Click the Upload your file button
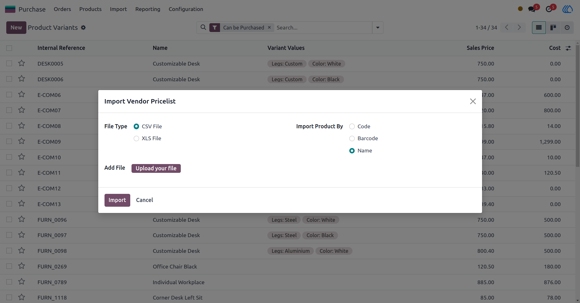The image size is (580, 303). tap(156, 168)
